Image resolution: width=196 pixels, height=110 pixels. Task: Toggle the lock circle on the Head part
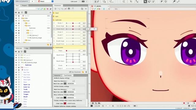click(x=19, y=21)
